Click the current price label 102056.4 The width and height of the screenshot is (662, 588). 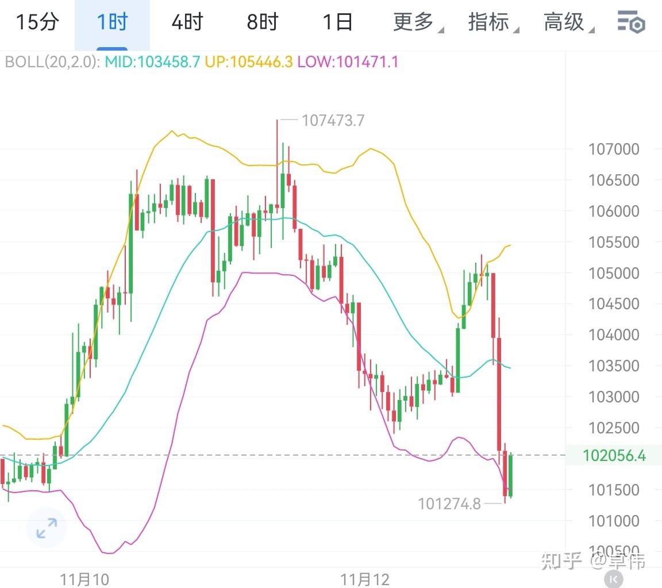point(613,456)
